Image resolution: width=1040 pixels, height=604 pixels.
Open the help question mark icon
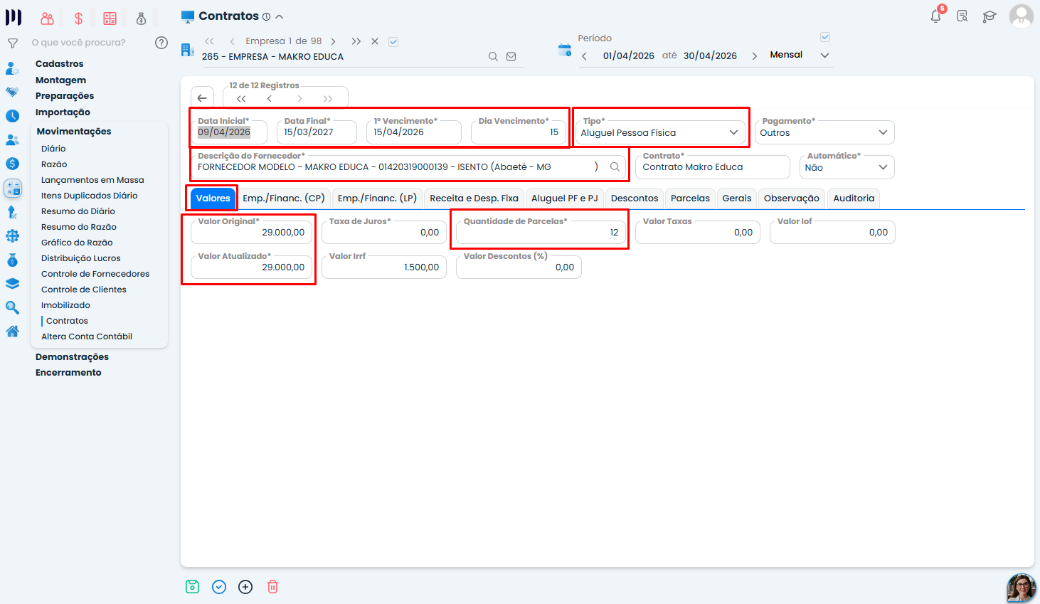pos(161,43)
